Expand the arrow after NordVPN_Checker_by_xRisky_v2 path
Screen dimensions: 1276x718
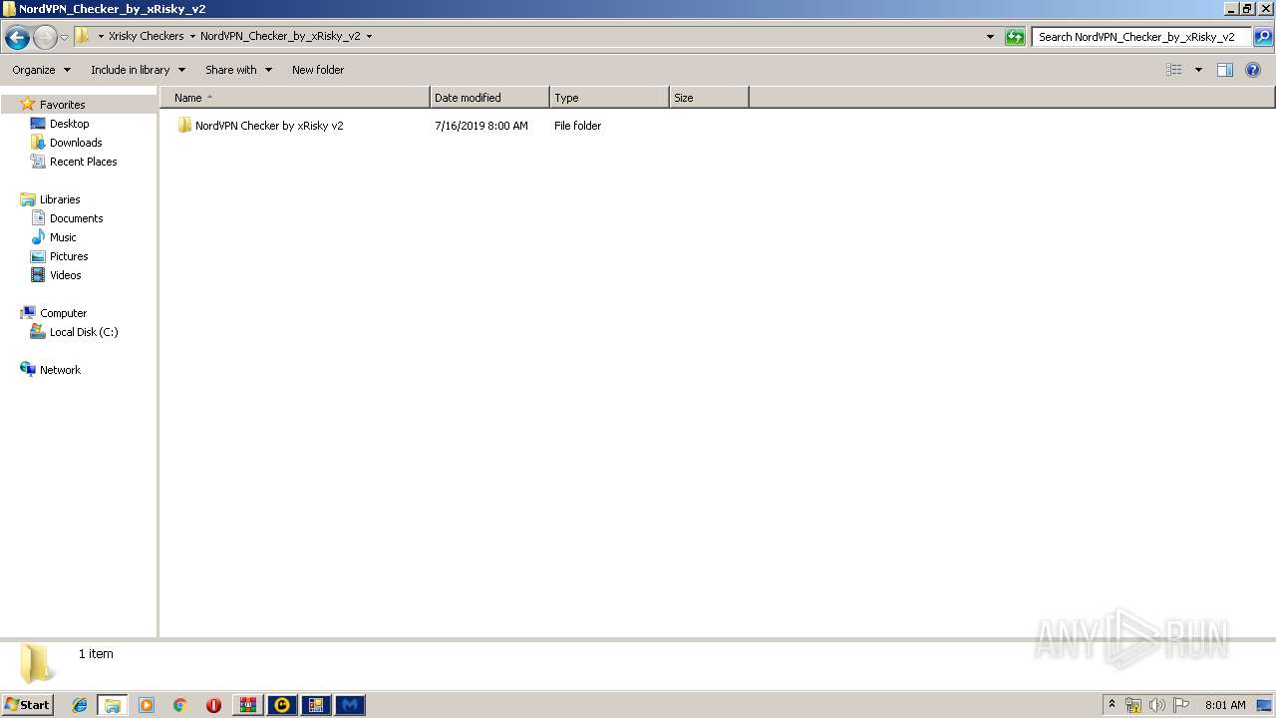click(369, 36)
